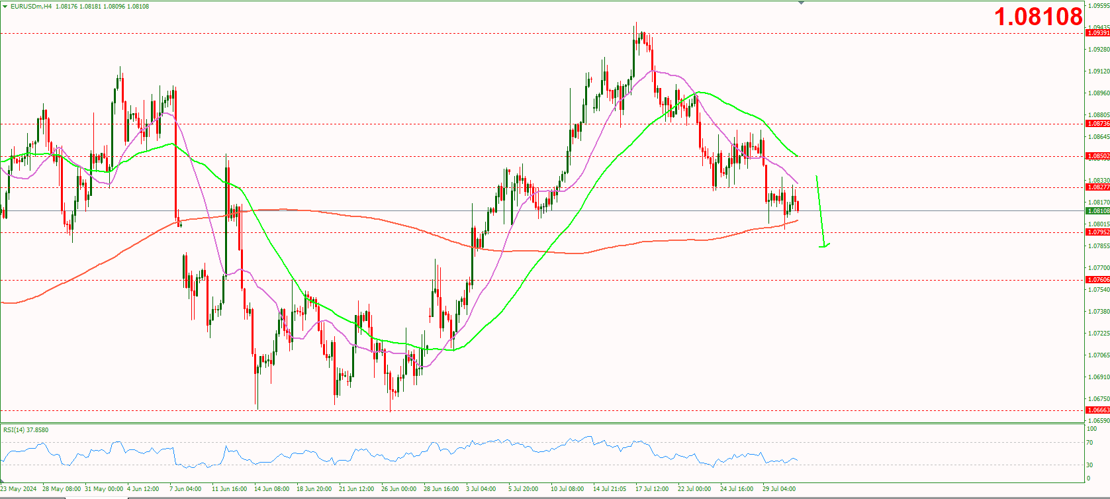1110x499 pixels.
Task: Select the red 1.08736 level price tag
Action: pos(1098,124)
